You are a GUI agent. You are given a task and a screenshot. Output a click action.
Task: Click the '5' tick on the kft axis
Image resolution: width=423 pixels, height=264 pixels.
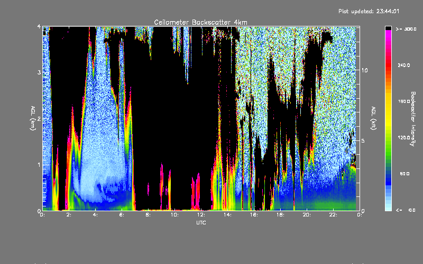(363, 140)
